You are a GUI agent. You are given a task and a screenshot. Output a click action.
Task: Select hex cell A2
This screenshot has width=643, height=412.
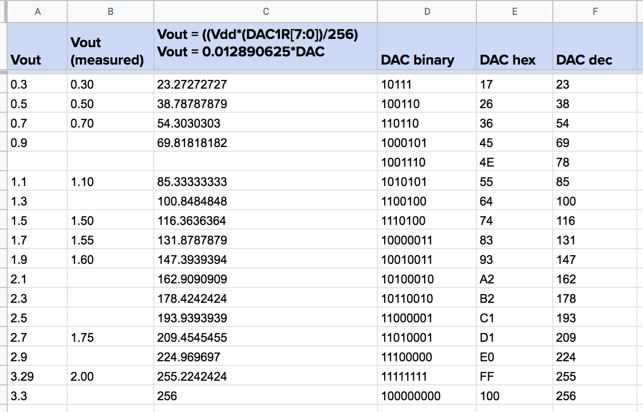[x=514, y=279]
